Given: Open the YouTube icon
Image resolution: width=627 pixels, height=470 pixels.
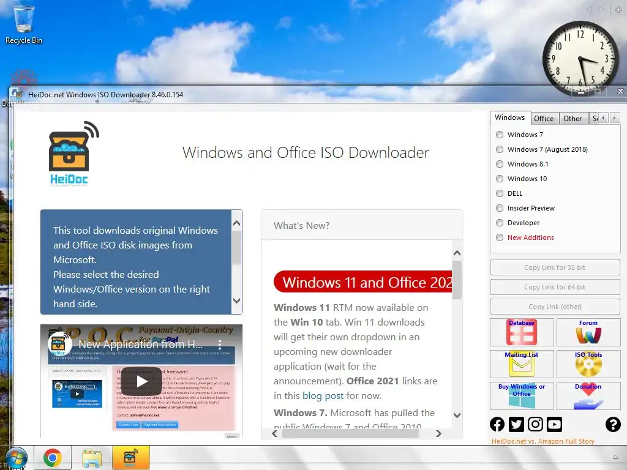Looking at the screenshot, I should pos(554,424).
